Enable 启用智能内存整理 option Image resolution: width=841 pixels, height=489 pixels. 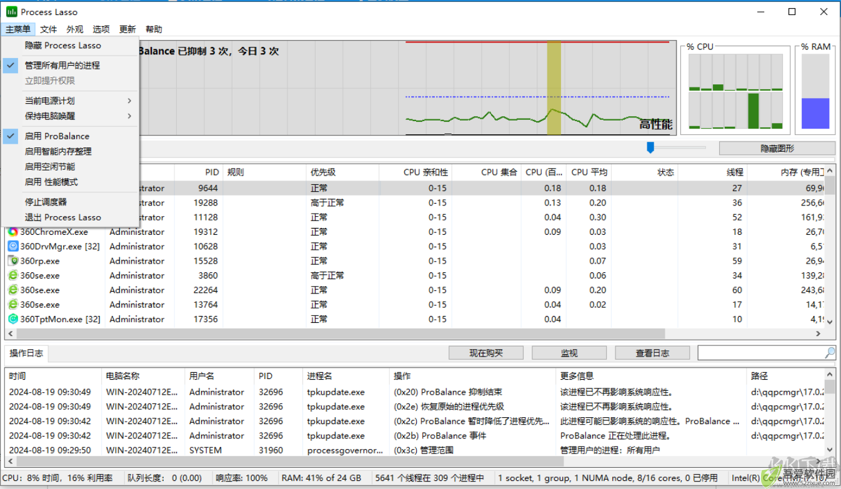70,151
